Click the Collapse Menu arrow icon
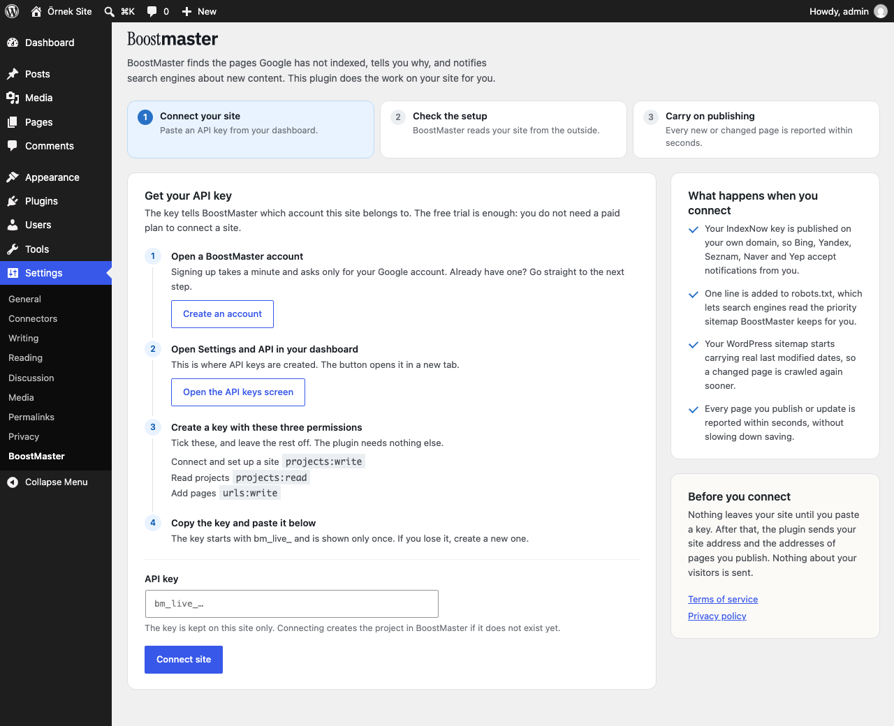This screenshot has height=726, width=894. click(13, 482)
